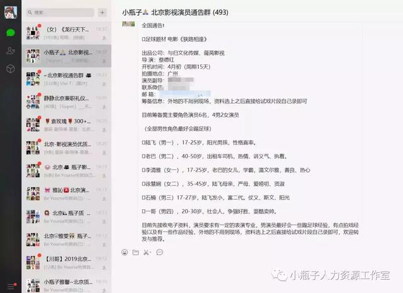The width and height of the screenshot is (403, 293).
Task: Open the Contacts icon in the sidebar
Action: point(11,50)
